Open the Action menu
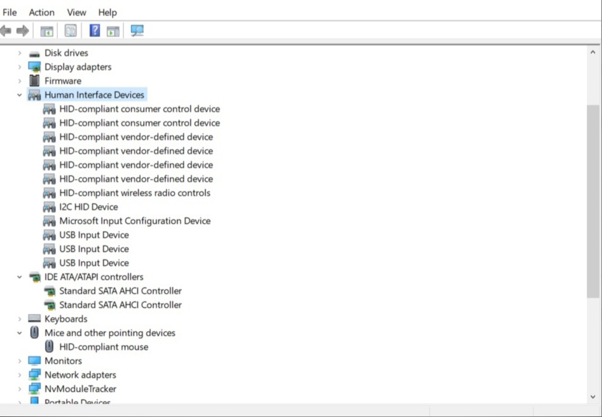This screenshot has height=417, width=602. tap(42, 12)
